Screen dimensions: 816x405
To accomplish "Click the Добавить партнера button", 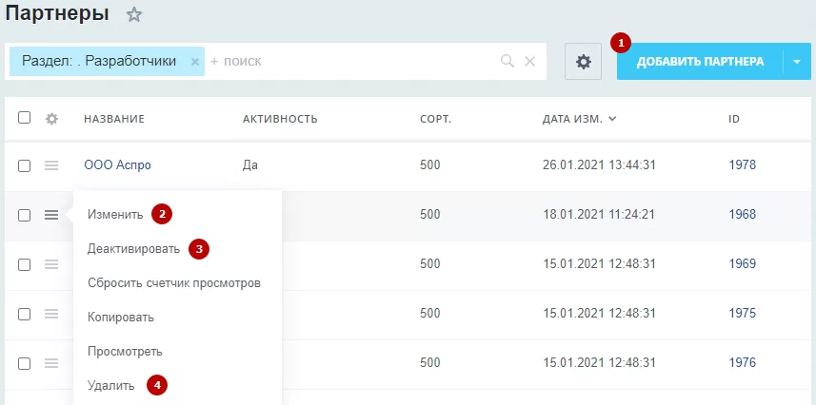I will click(700, 62).
